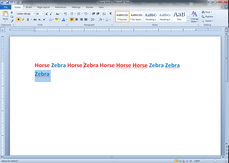Click the Redo icon in title bar
Screen dimensions: 229x163
click(x=18, y=2)
